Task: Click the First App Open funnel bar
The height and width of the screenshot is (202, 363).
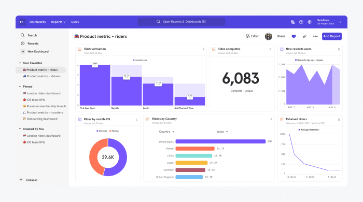Action: pos(95,85)
